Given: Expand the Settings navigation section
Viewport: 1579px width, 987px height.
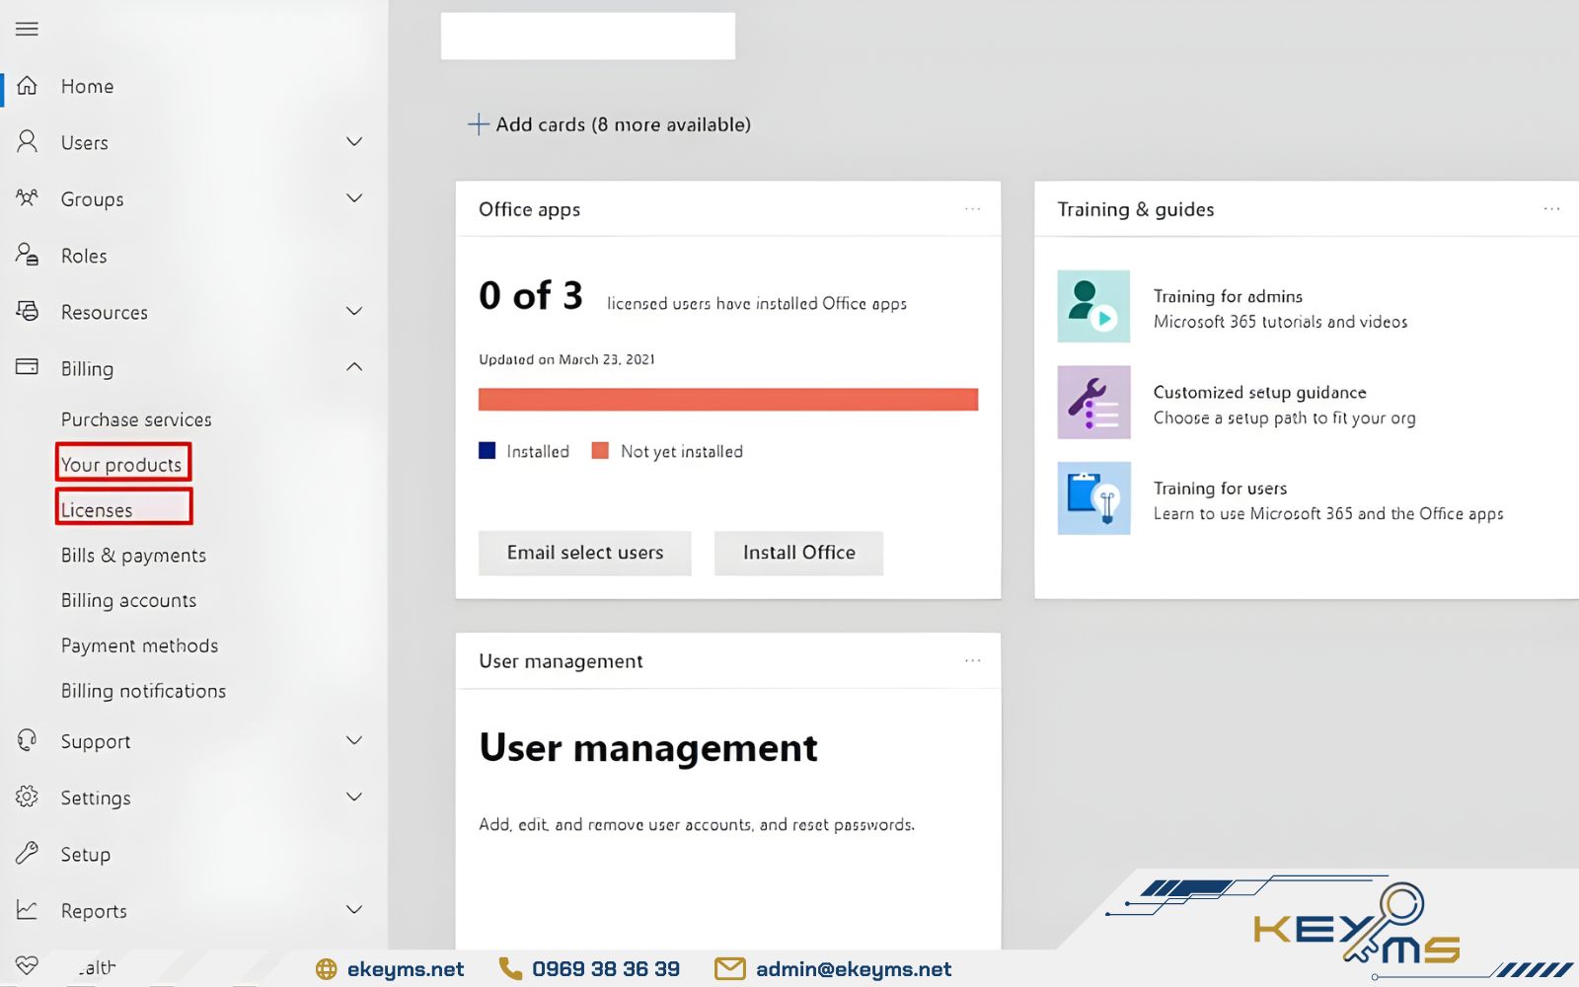Looking at the screenshot, I should click(x=354, y=797).
